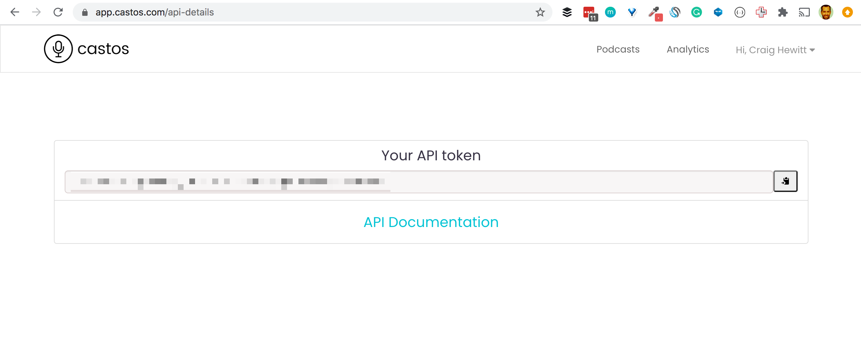Open the Chrome profile avatar
The width and height of the screenshot is (861, 357).
point(826,12)
